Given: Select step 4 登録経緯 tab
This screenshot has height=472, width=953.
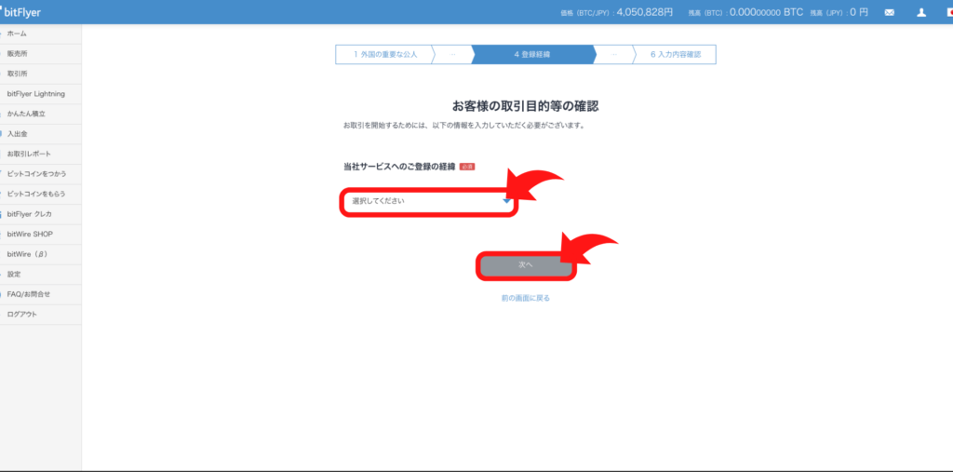Looking at the screenshot, I should (x=531, y=54).
